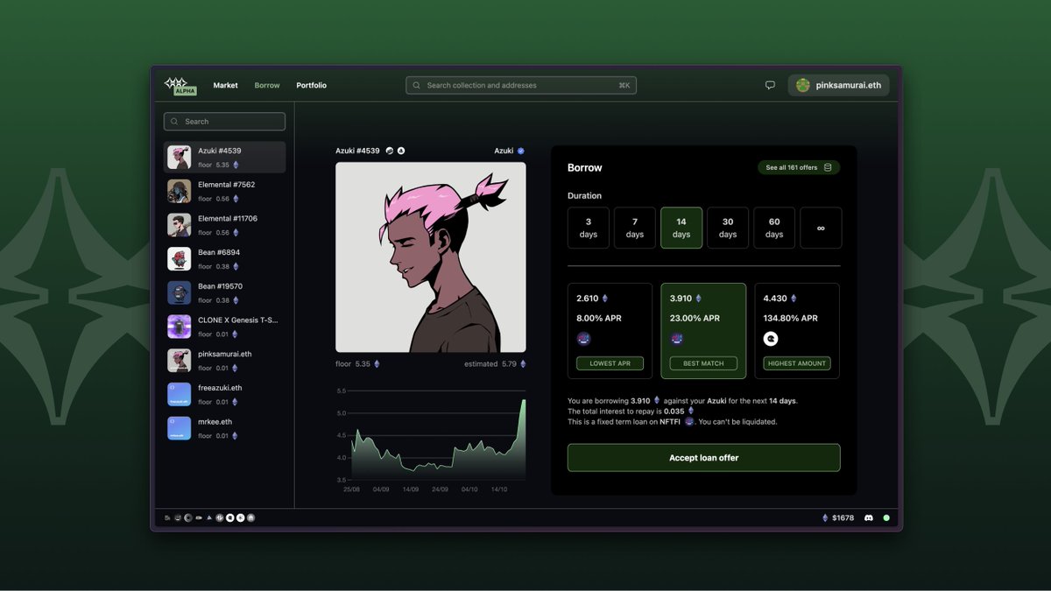Click the Azuki collection link above image
The image size is (1051, 591).
pyautogui.click(x=504, y=151)
